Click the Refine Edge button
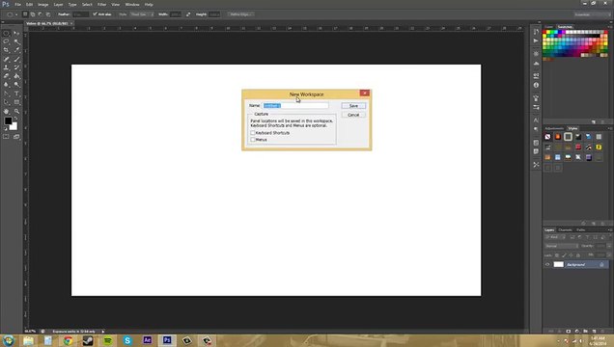Image resolution: width=614 pixels, height=347 pixels. tap(240, 14)
